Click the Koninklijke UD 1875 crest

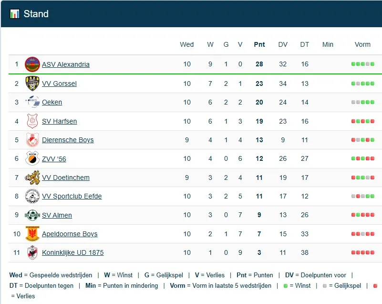[x=32, y=252]
